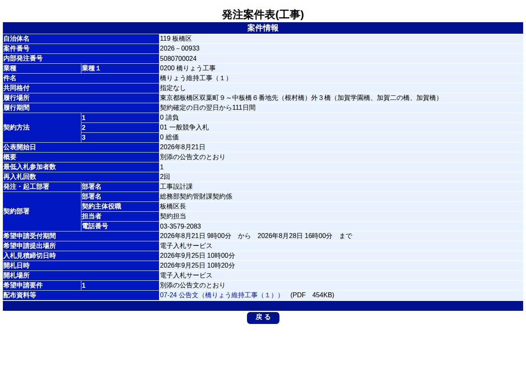Click the 案件情報 section header
The height and width of the screenshot is (370, 526).
pos(263,28)
